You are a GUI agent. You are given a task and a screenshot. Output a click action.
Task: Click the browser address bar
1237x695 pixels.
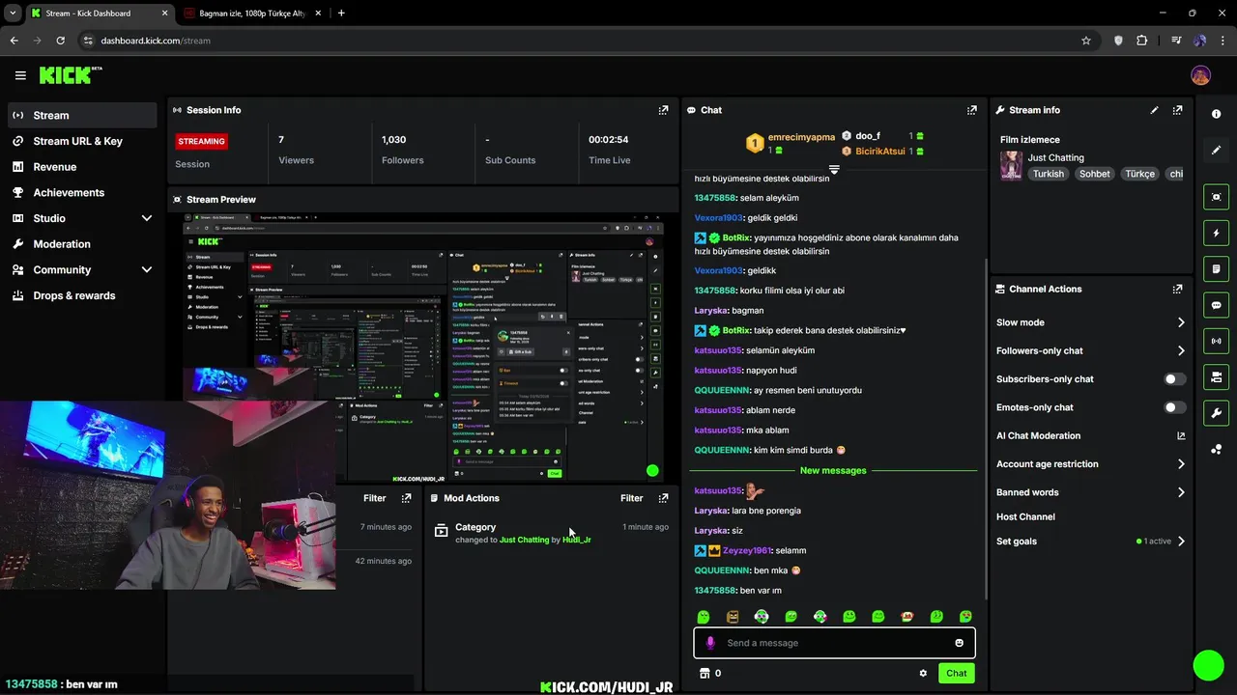click(x=580, y=41)
